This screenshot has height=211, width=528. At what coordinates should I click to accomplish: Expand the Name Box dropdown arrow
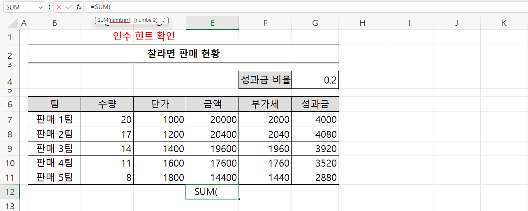(x=40, y=7)
